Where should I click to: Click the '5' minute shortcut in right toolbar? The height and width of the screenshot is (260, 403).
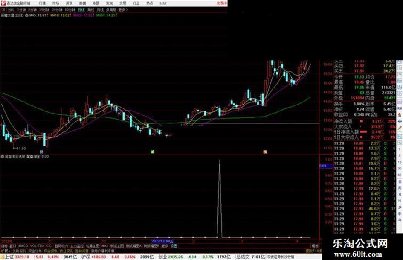coord(400,156)
